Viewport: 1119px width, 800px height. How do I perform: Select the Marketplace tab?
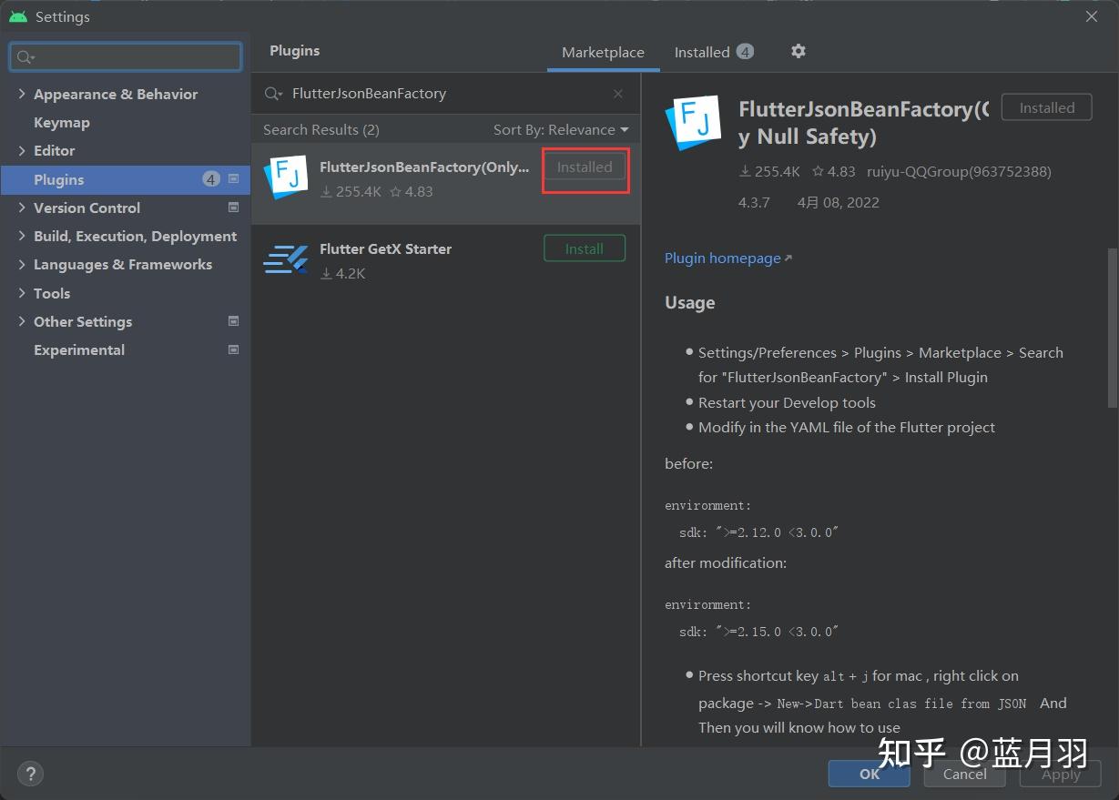[x=603, y=52]
